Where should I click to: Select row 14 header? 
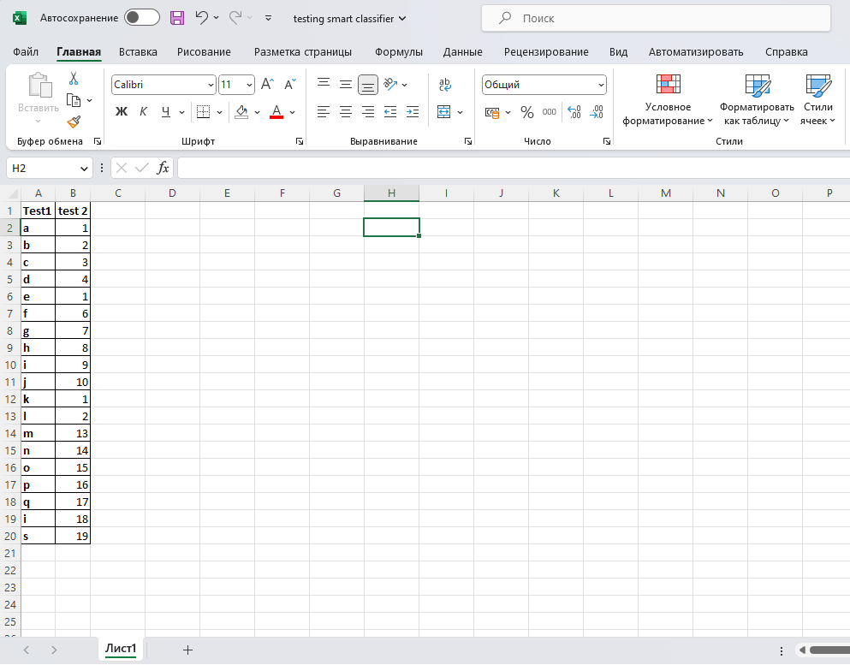click(10, 434)
